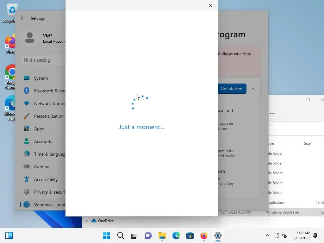Click the network status tray icon
This screenshot has height=243, width=324.
[276, 235]
